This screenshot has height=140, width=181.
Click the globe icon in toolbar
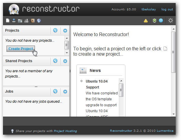pyautogui.click(x=39, y=21)
